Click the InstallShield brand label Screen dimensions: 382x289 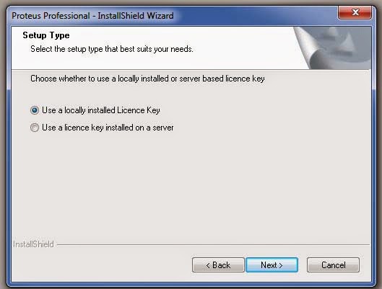tap(33, 244)
